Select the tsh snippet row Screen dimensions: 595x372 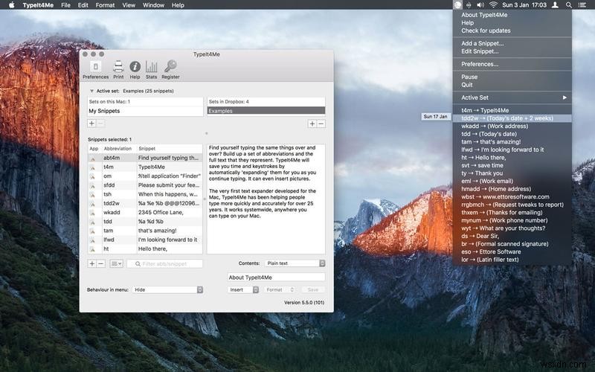[x=145, y=194]
